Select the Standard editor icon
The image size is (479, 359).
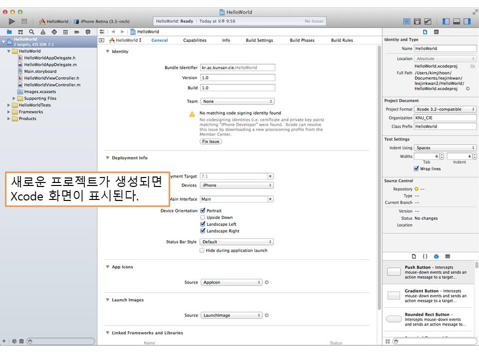tap(407, 21)
